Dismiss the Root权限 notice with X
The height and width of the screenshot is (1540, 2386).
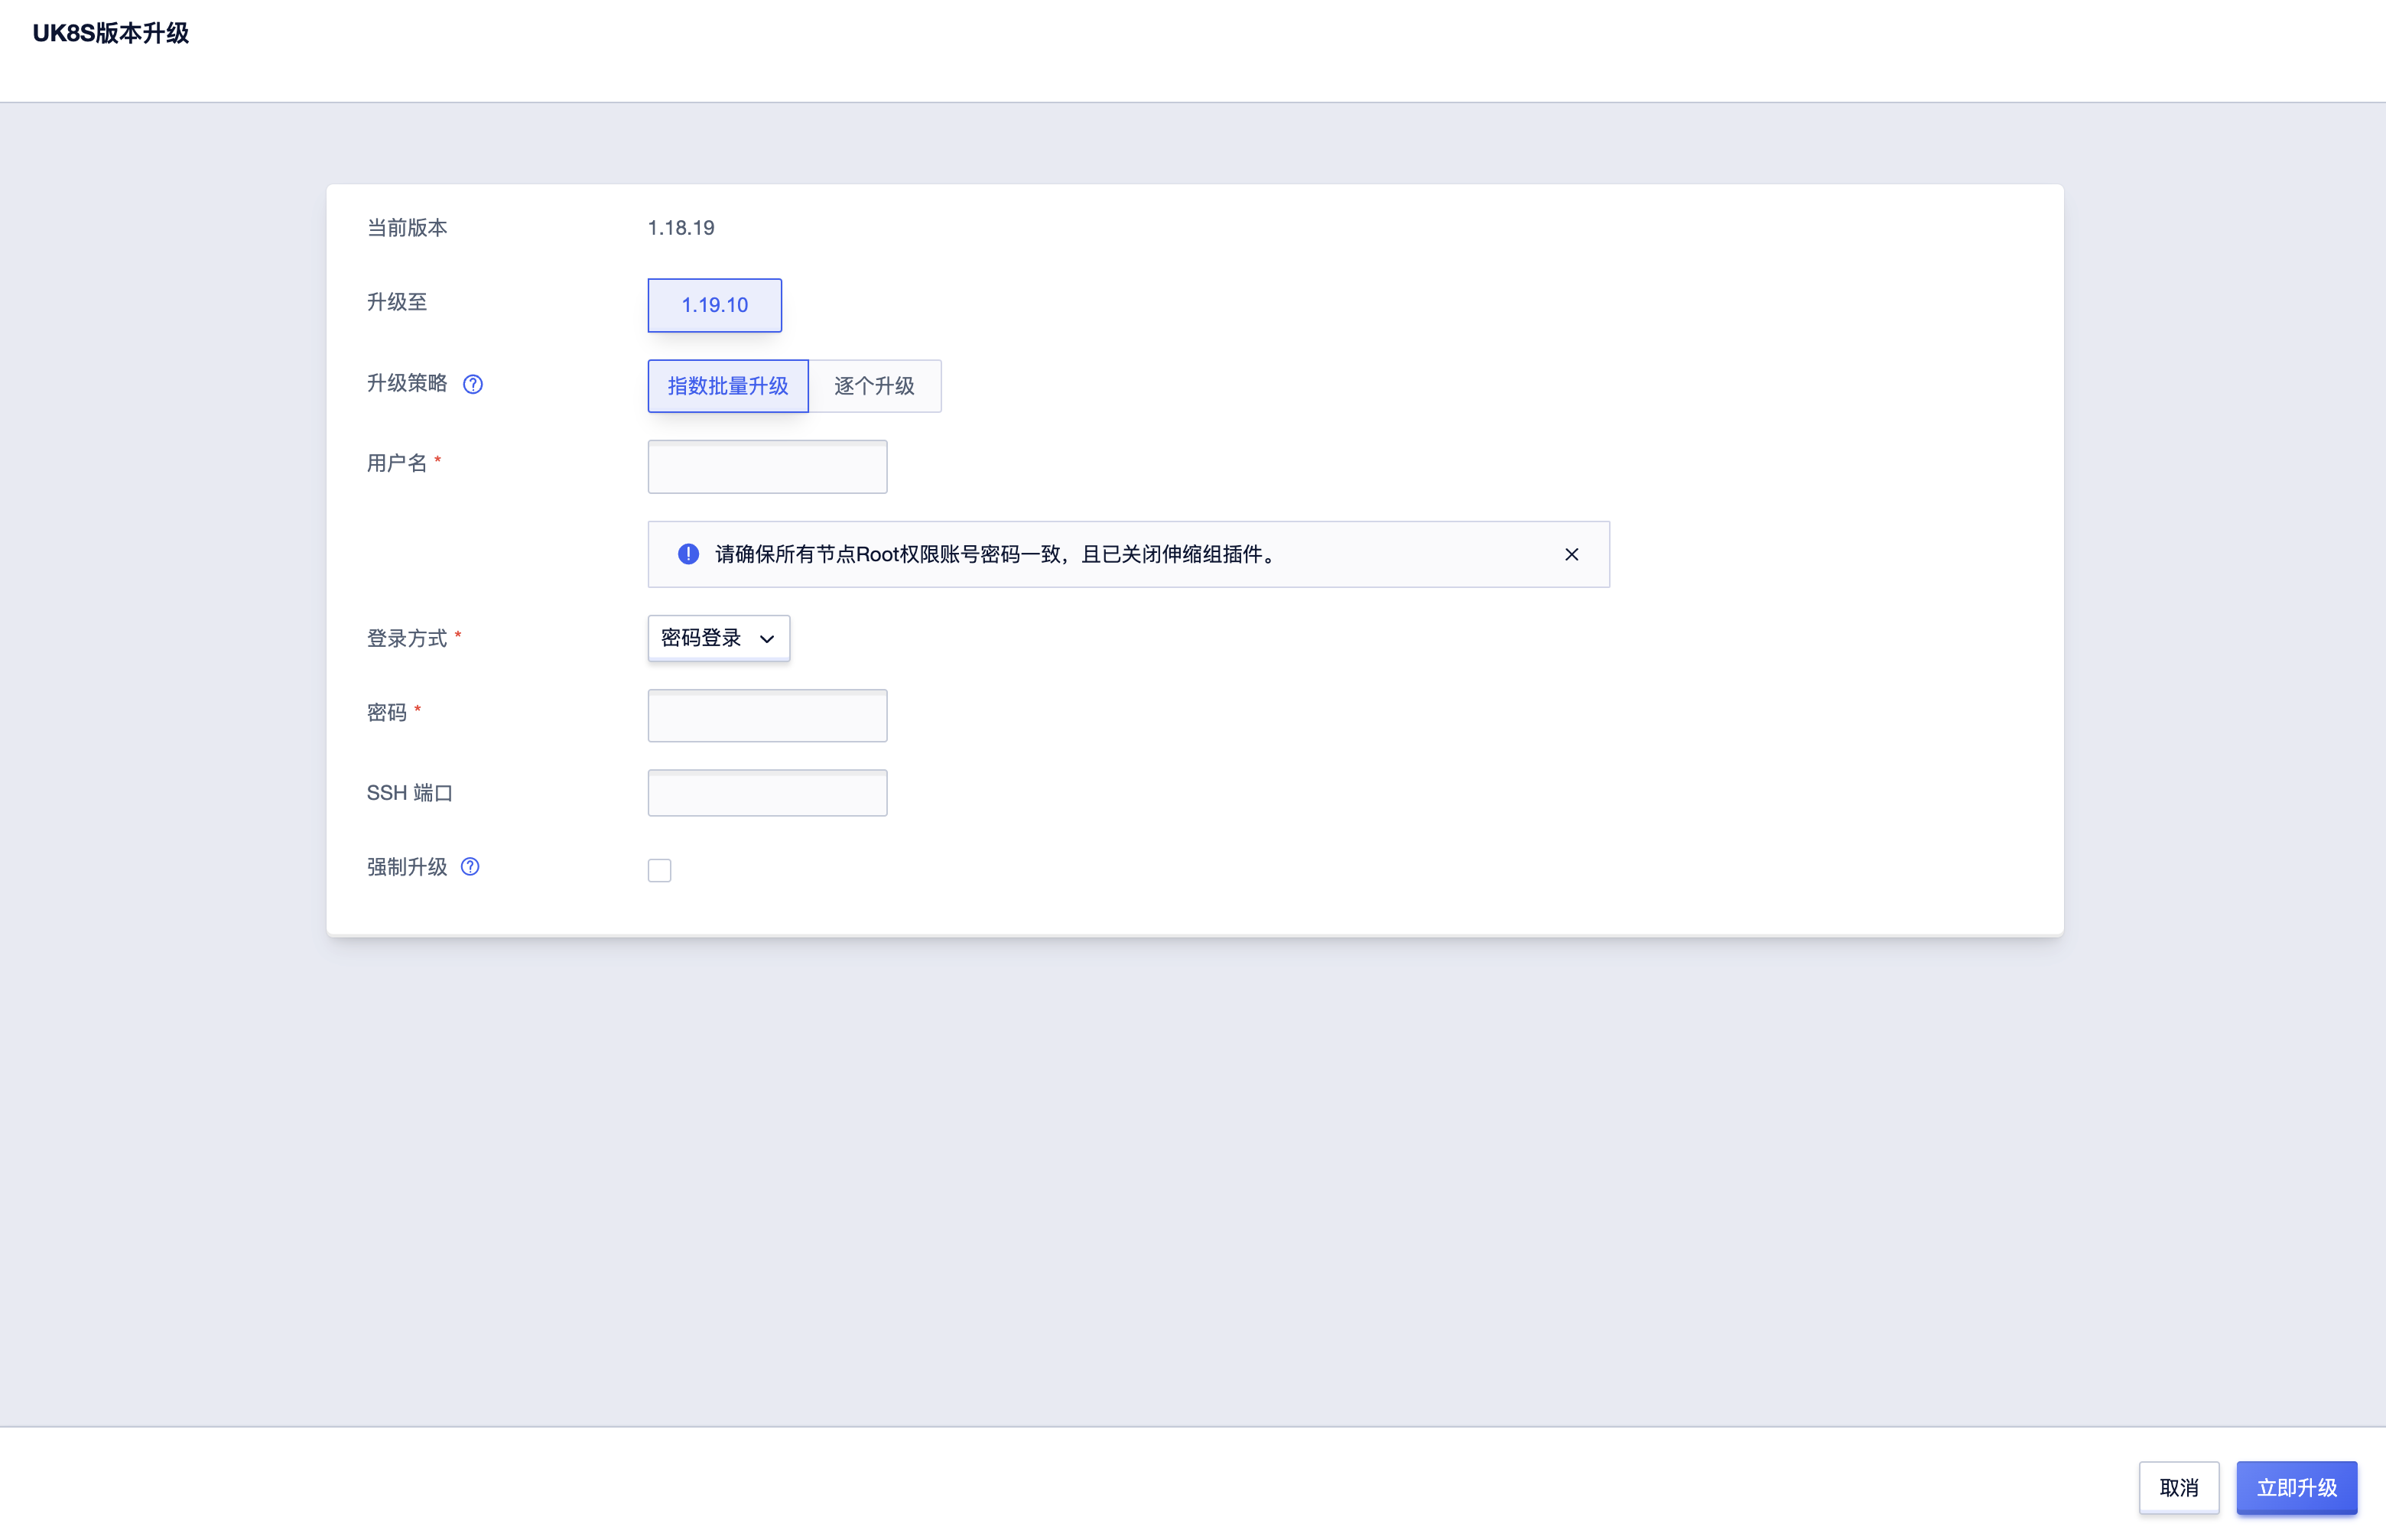click(1571, 555)
